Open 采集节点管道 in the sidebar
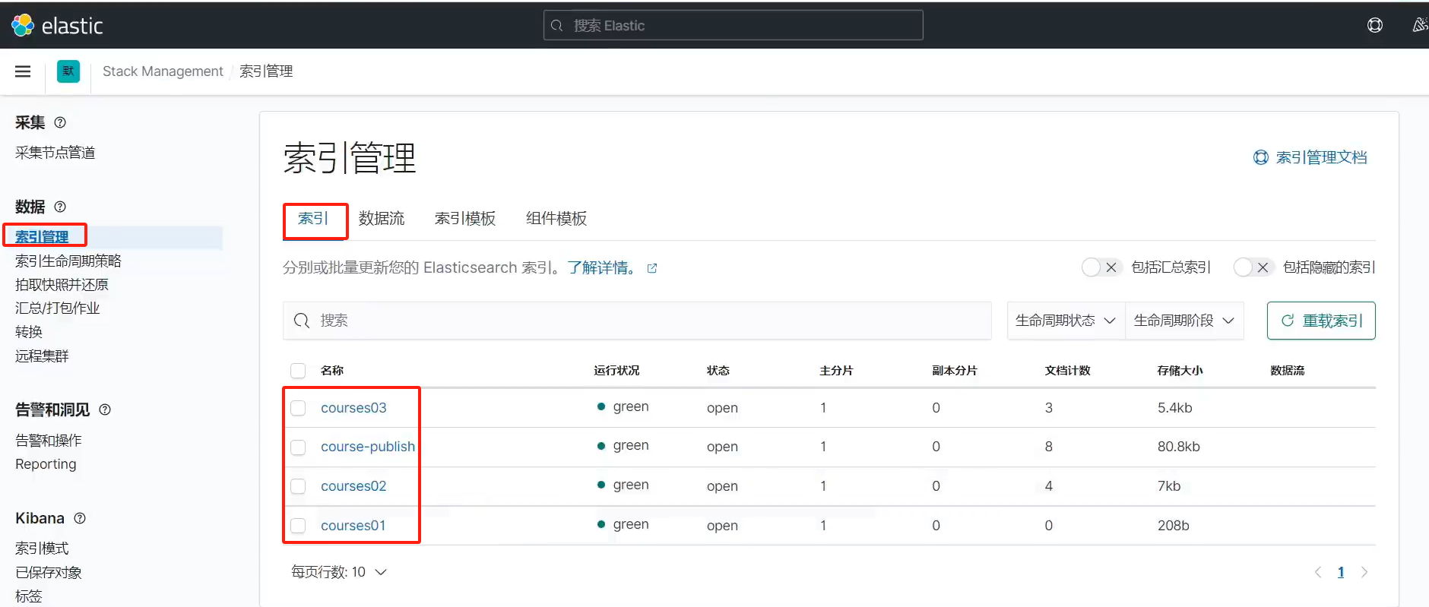 pyautogui.click(x=55, y=153)
